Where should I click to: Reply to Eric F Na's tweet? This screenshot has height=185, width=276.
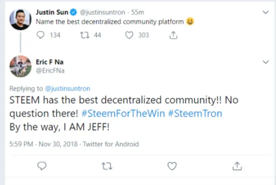(x=42, y=166)
